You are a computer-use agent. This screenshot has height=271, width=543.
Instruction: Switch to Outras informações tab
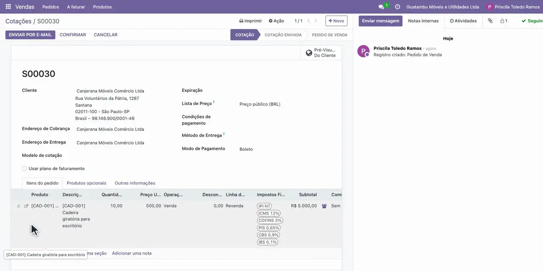(135, 183)
